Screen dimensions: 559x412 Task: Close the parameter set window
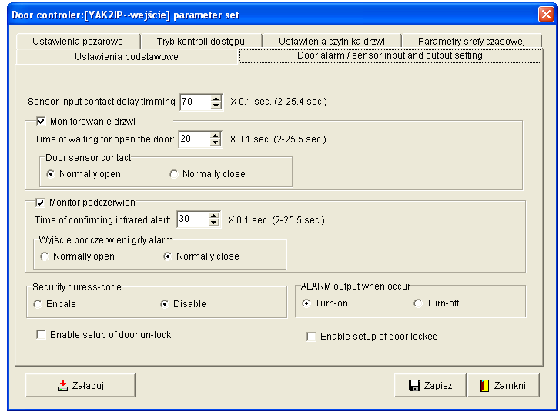point(546,15)
